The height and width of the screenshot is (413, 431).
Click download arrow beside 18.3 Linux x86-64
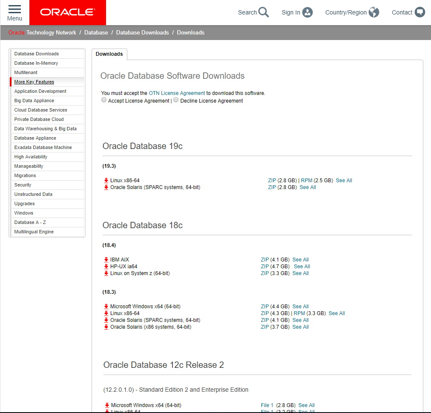[x=106, y=313]
